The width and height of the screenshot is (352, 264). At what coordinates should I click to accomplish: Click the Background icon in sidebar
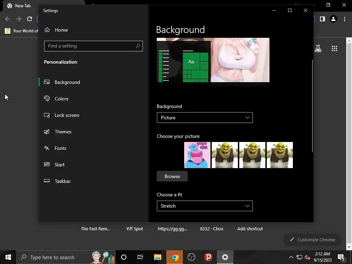[x=47, y=82]
